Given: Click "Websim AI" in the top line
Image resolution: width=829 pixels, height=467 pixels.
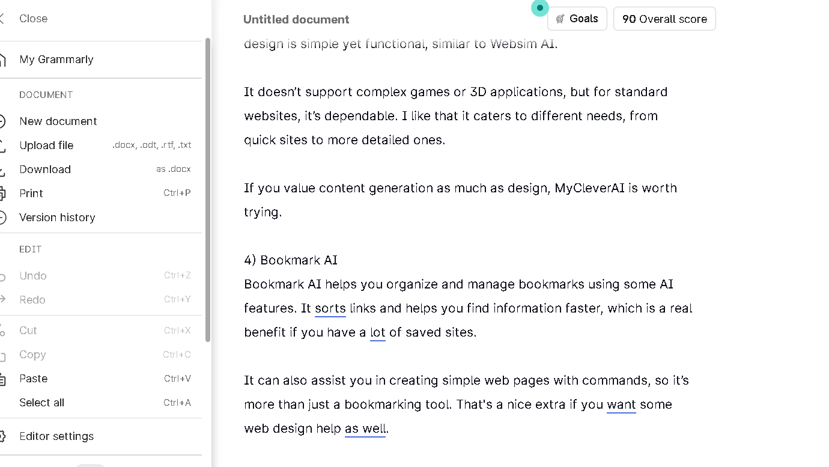Looking at the screenshot, I should (523, 44).
